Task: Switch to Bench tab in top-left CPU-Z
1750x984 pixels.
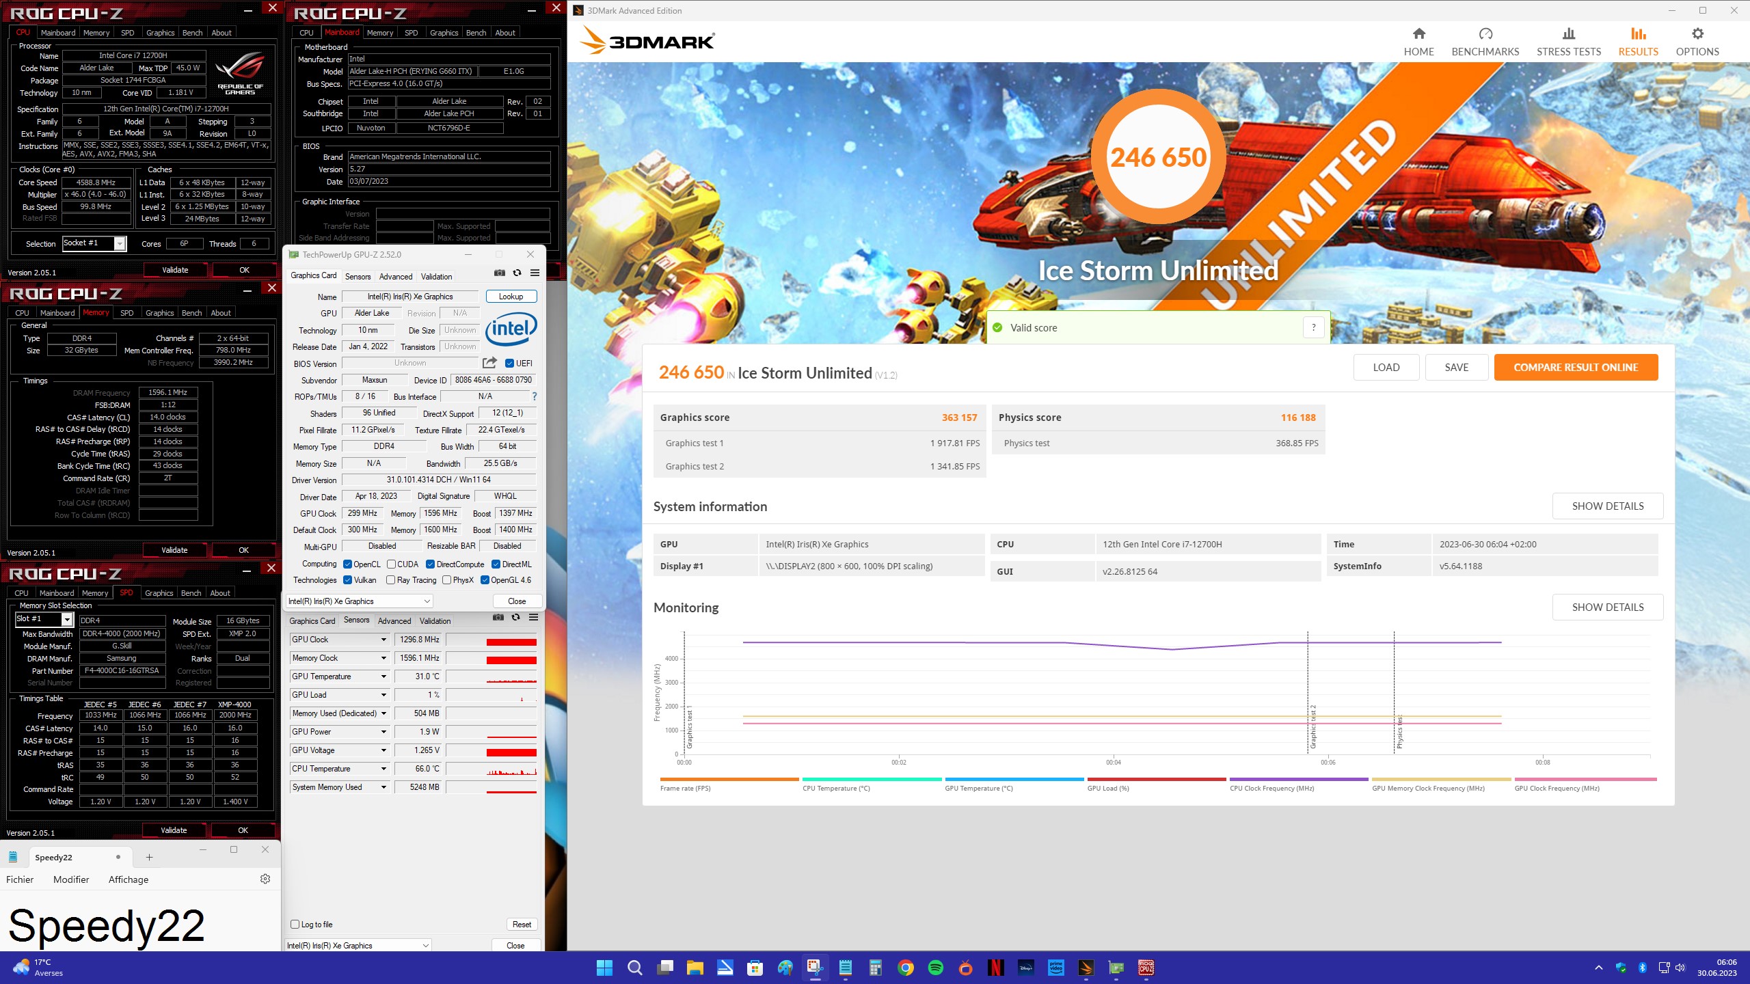Action: (192, 32)
